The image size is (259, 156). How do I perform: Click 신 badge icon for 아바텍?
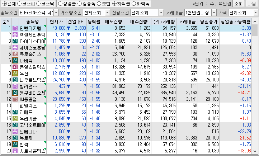pyautogui.click(x=15, y=60)
